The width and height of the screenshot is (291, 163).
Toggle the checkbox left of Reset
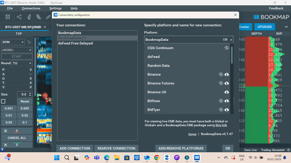point(3,101)
